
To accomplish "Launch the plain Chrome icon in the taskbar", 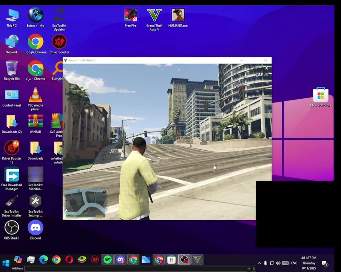I will tap(56, 260).
